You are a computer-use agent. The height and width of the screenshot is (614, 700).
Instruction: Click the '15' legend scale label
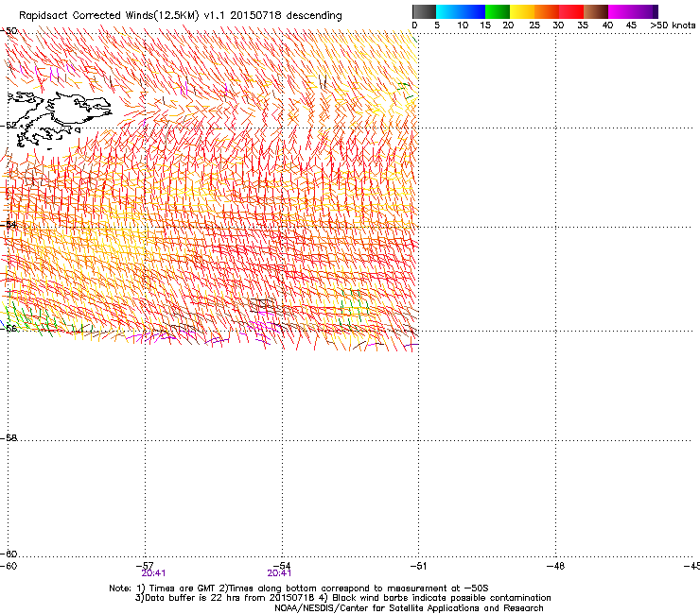485,26
